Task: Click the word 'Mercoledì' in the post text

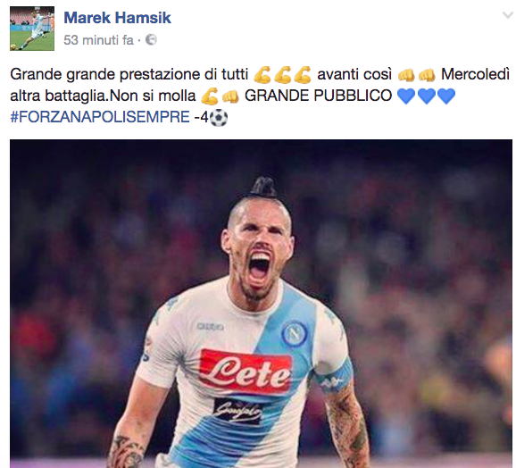Action: click(x=475, y=74)
